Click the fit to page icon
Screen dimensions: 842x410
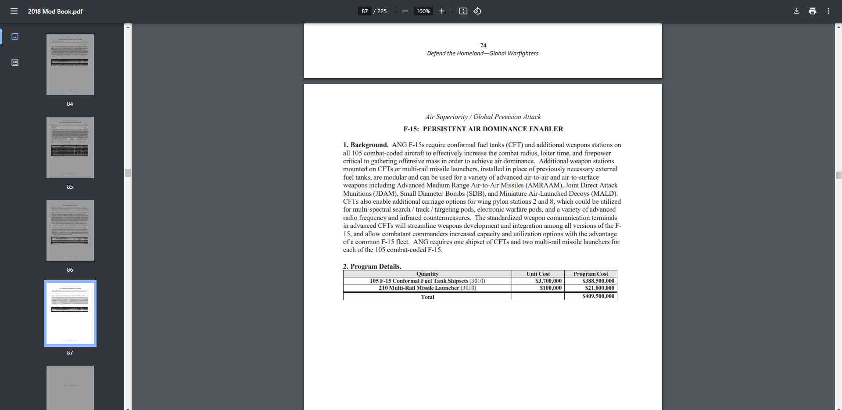tap(463, 11)
